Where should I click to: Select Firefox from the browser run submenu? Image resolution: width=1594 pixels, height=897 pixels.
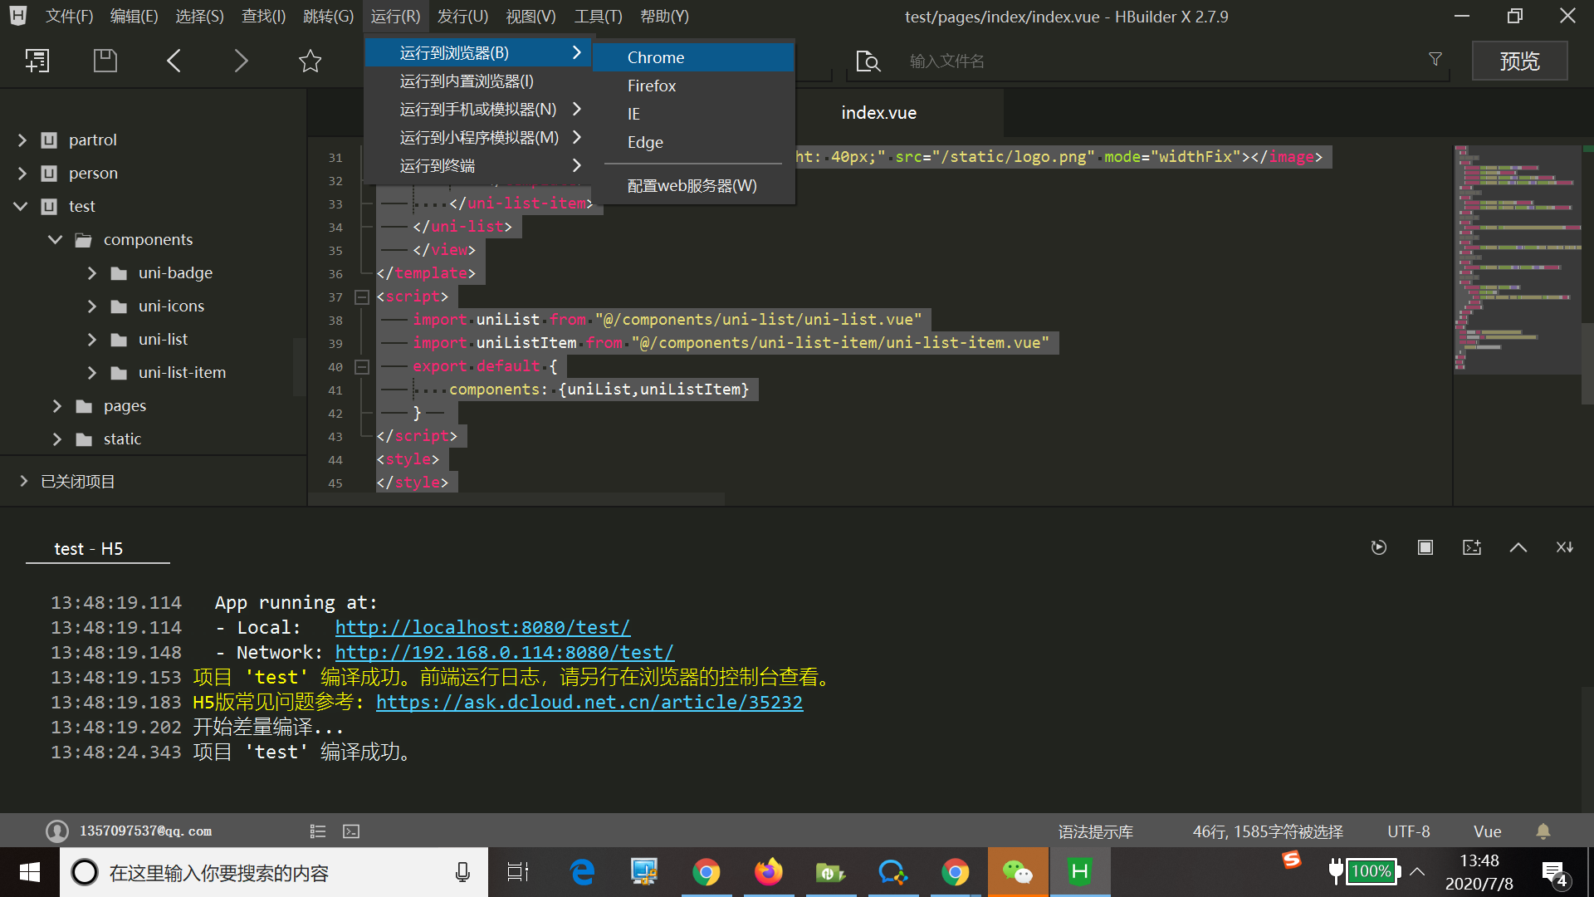pyautogui.click(x=652, y=85)
